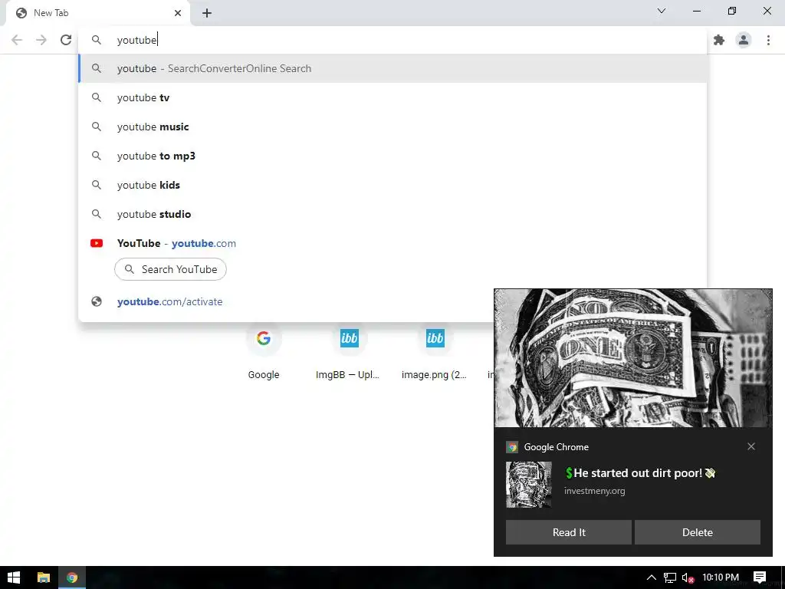The height and width of the screenshot is (589, 785).
Task: Open the Action Center notifications icon
Action: point(760,577)
